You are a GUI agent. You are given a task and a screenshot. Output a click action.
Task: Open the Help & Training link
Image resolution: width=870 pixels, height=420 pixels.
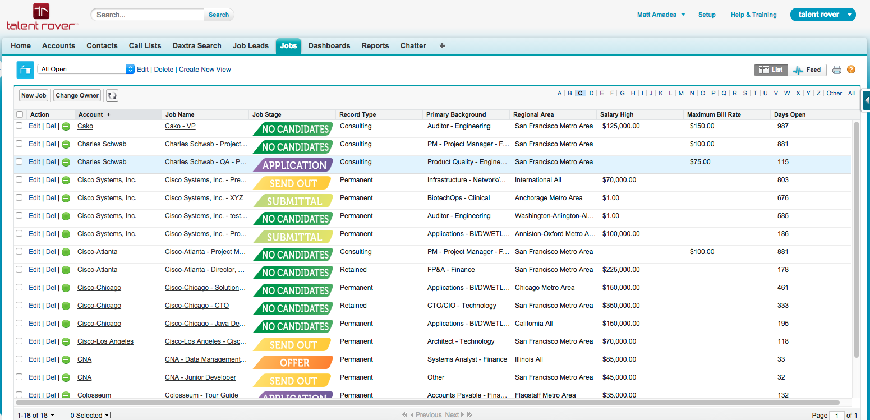pos(753,15)
